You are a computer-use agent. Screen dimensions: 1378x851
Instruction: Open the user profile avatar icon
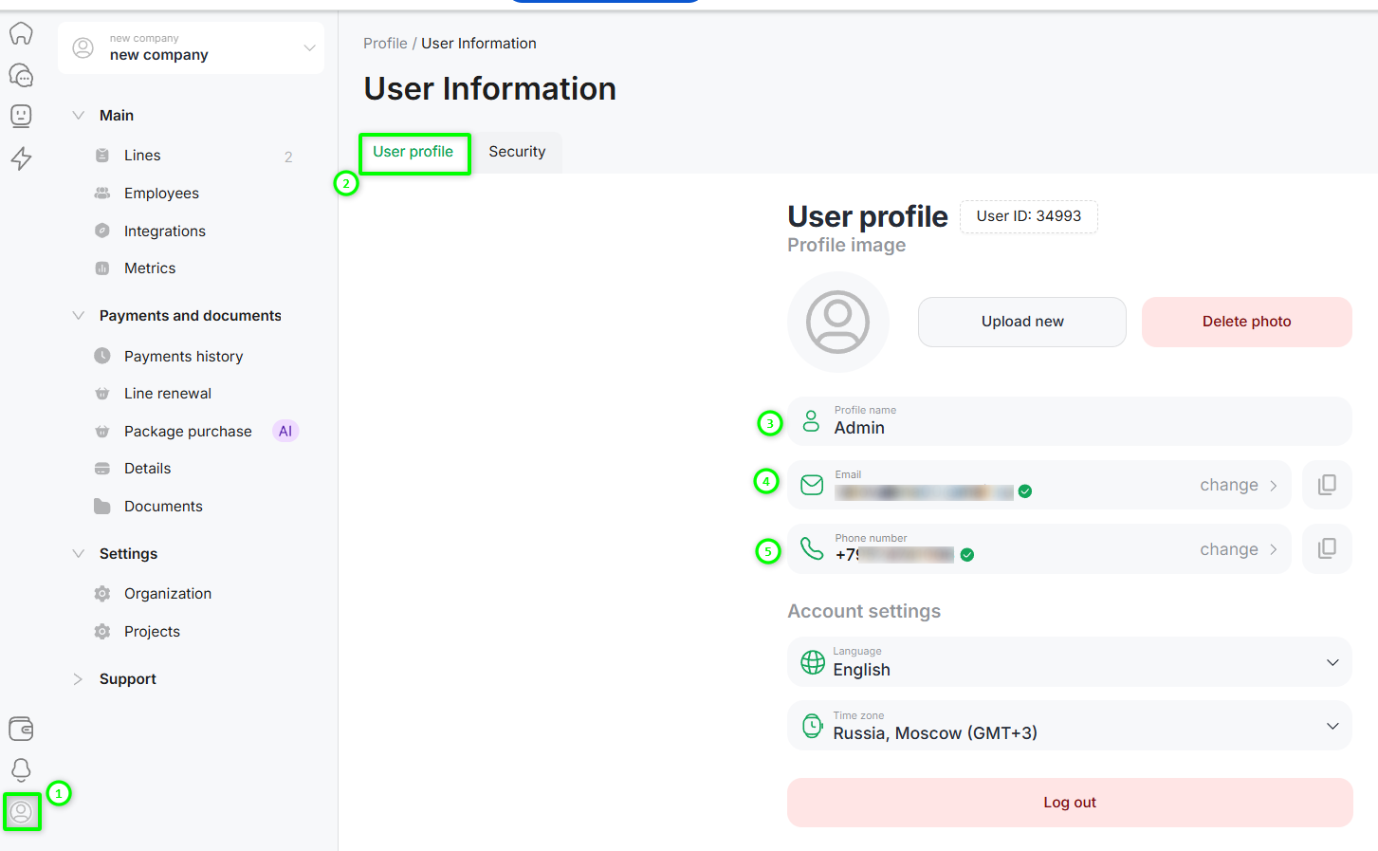point(21,812)
